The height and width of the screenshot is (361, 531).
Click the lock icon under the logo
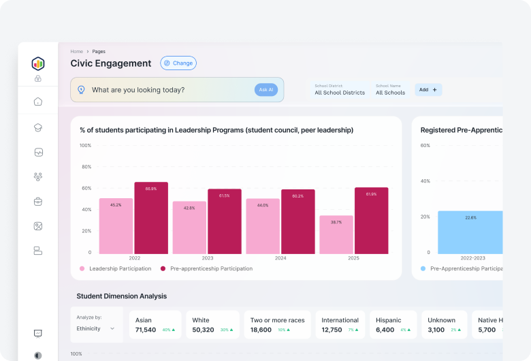38,78
